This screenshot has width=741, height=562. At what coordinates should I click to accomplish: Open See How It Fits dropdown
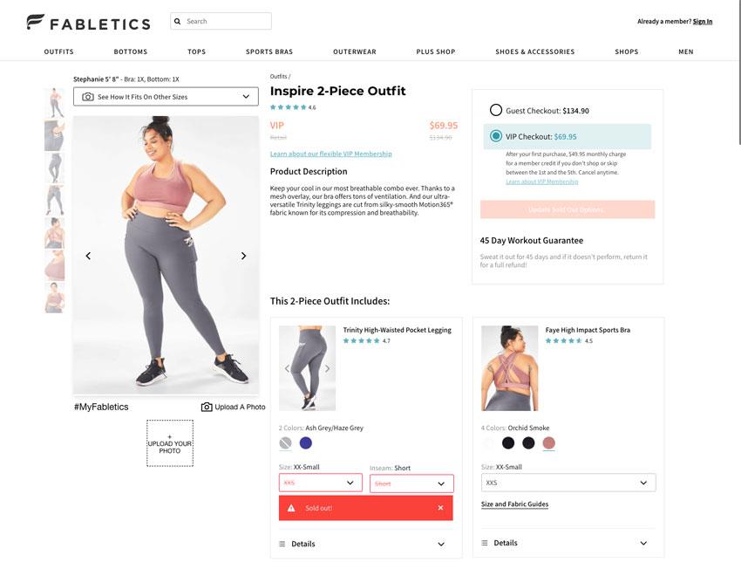(x=166, y=97)
